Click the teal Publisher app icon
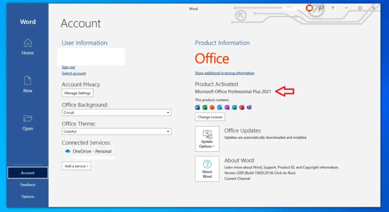Viewport: 389px width, 212px height. [x=235, y=107]
